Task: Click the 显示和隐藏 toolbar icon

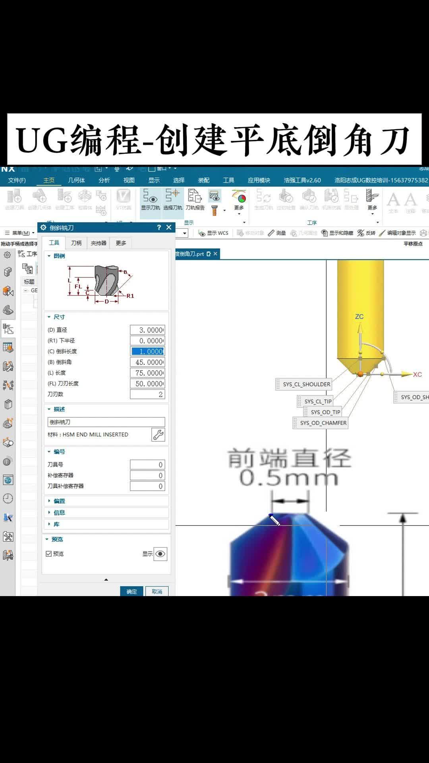Action: coord(337,233)
